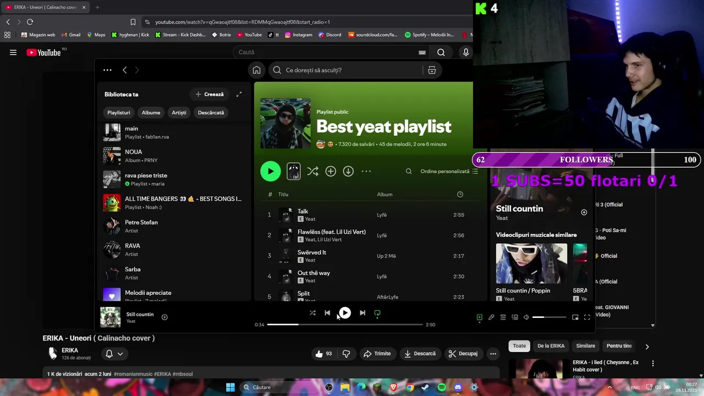Click Trimite share button
This screenshot has height=396, width=704.
[377, 354]
